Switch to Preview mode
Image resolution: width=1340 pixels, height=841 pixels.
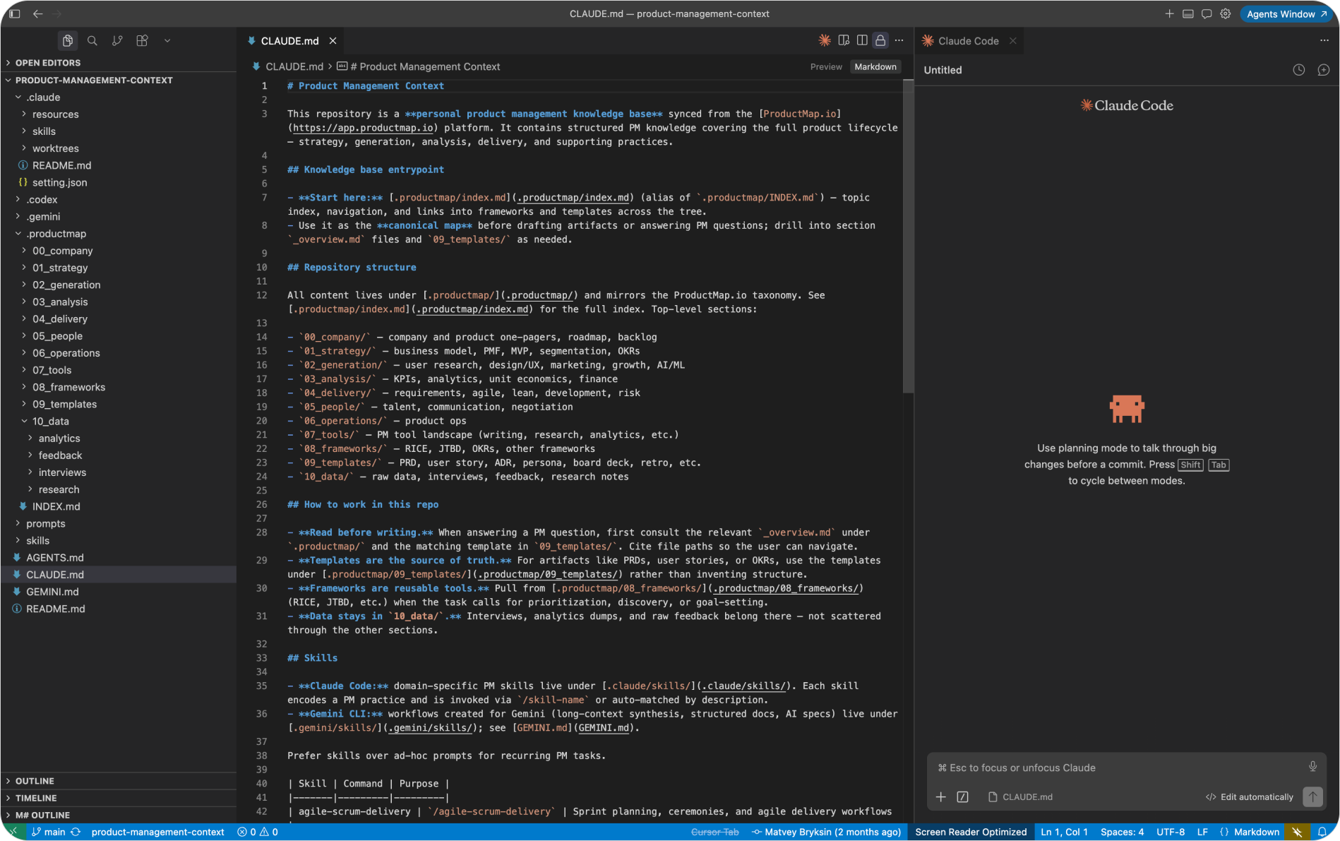point(826,66)
